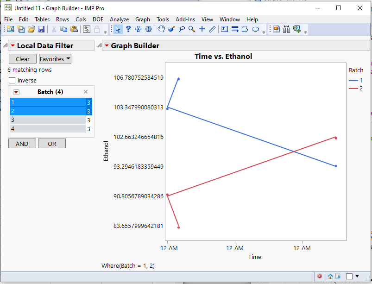
Task: Open the Favorites dropdown
Action: (55, 59)
